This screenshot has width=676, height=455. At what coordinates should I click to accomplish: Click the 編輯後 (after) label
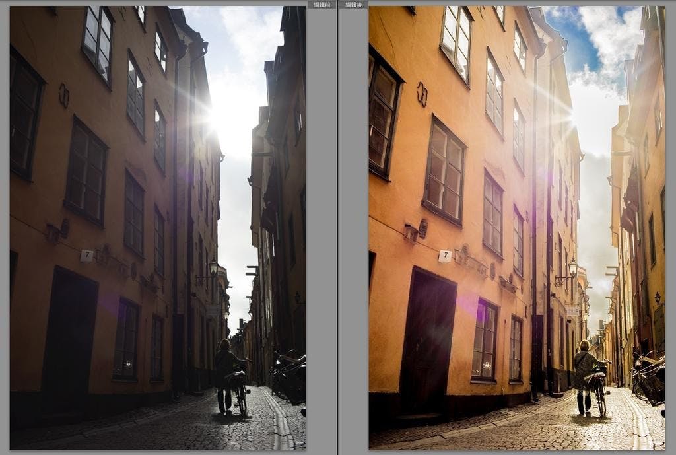[353, 5]
